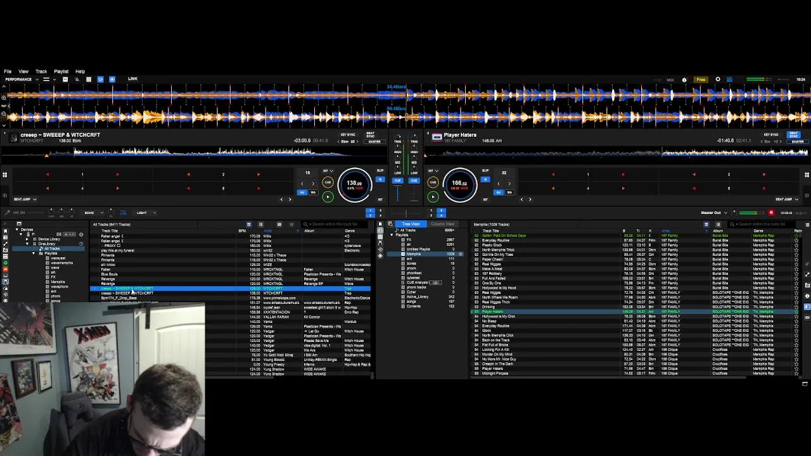This screenshot has height=456, width=811.
Task: Click deck 1 jog wheel showing 138.00
Action: (x=354, y=184)
